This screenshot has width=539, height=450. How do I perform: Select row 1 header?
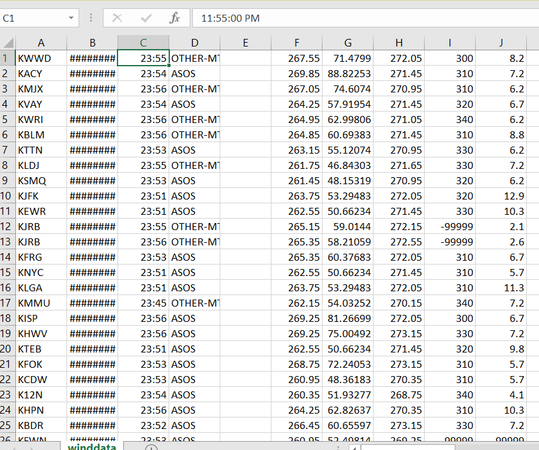[8, 58]
